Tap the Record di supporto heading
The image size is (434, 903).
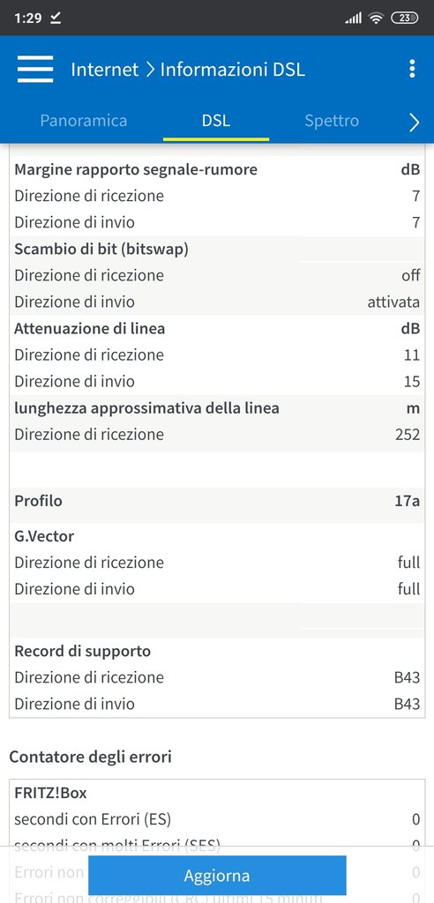tap(82, 652)
